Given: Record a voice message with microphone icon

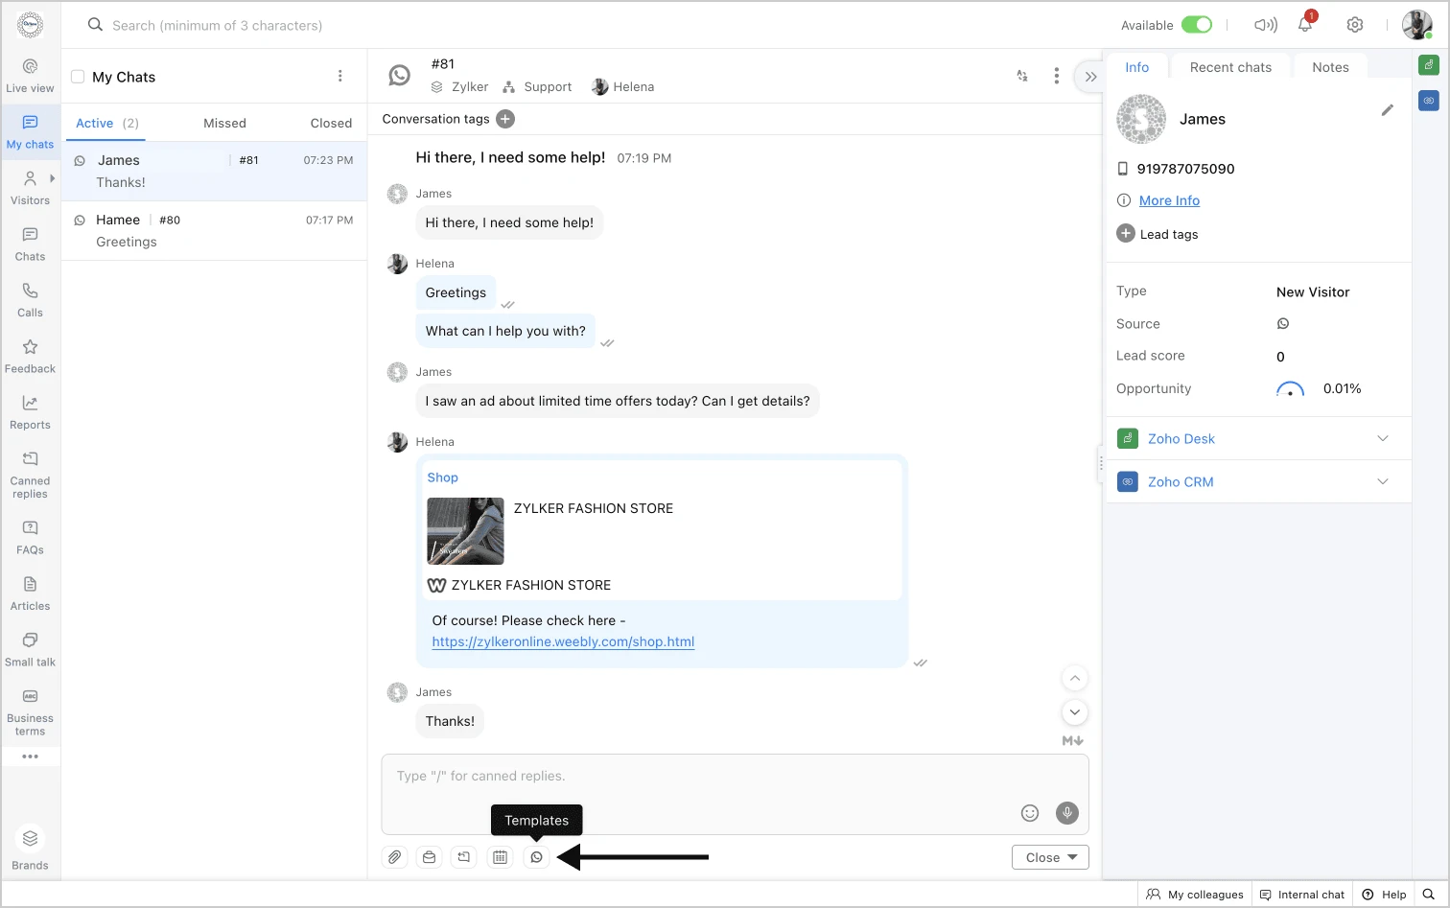Looking at the screenshot, I should pos(1066,813).
